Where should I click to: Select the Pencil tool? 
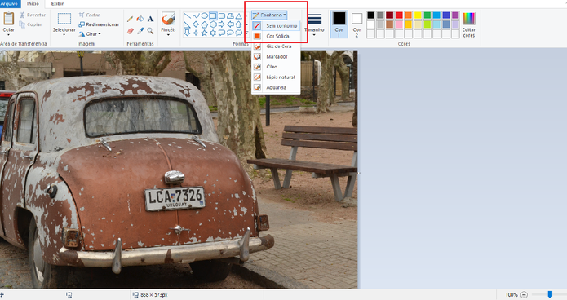tap(131, 19)
